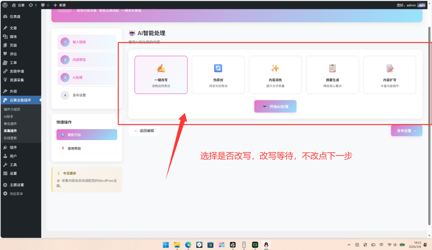The image size is (432, 250).
Task: Click the page vertical scrollbar
Action: pyautogui.click(x=429, y=125)
